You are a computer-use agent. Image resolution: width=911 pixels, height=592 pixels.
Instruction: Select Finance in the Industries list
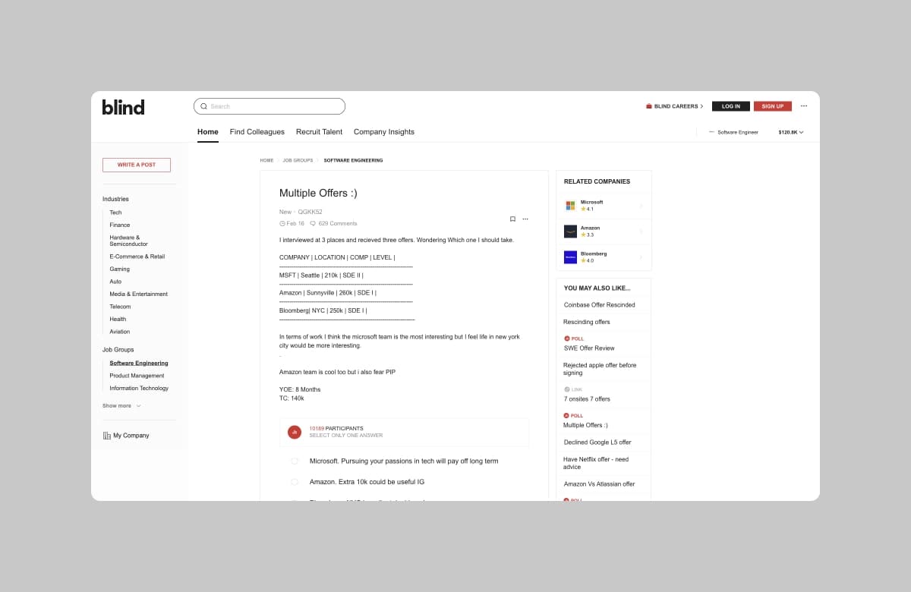(120, 225)
